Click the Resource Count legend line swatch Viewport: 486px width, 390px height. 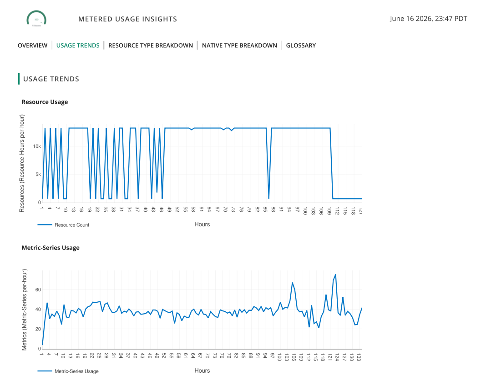[x=45, y=225]
